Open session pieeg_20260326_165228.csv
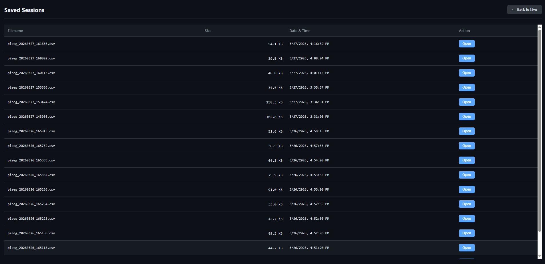This screenshot has width=545, height=264. (466, 219)
